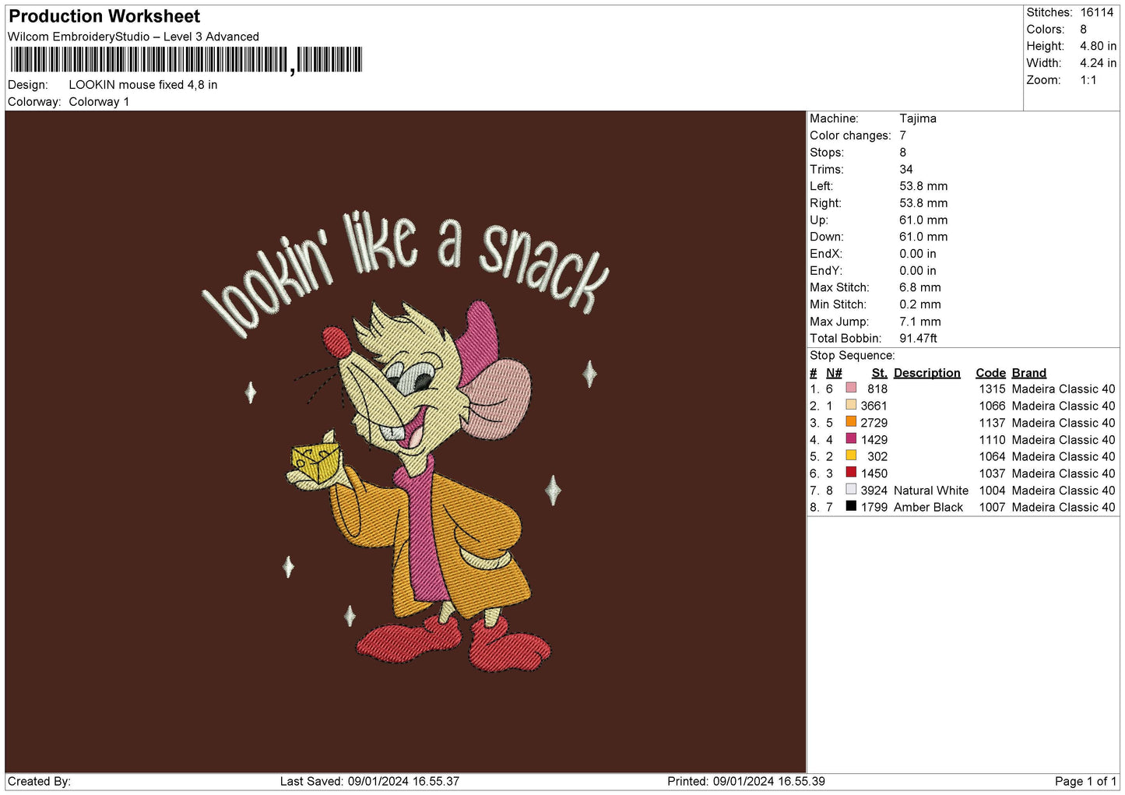The image size is (1125, 795).
Task: Click the Trims value 34
Action: pyautogui.click(x=906, y=169)
